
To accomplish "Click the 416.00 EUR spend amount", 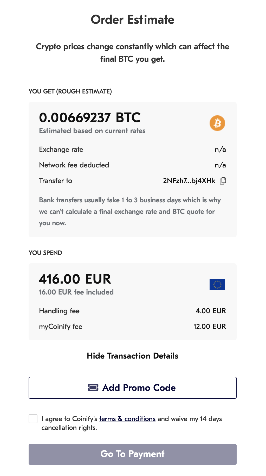I will pos(75,279).
